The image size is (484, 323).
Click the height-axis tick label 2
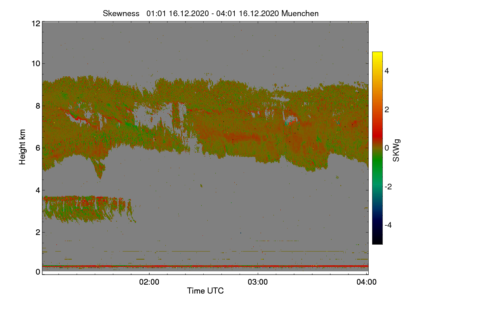[x=38, y=232]
